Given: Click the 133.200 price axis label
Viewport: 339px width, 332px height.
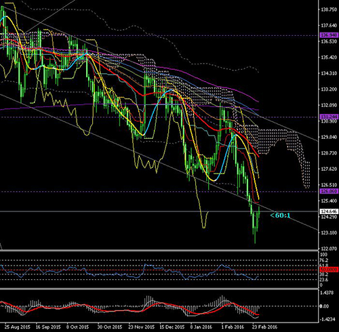Looking at the screenshot, I should 329,89.
